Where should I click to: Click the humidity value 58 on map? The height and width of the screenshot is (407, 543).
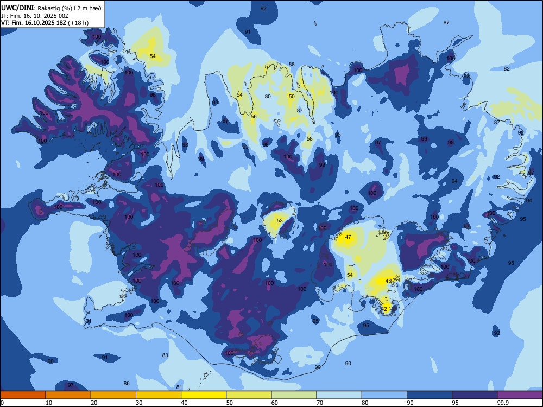coord(310,139)
